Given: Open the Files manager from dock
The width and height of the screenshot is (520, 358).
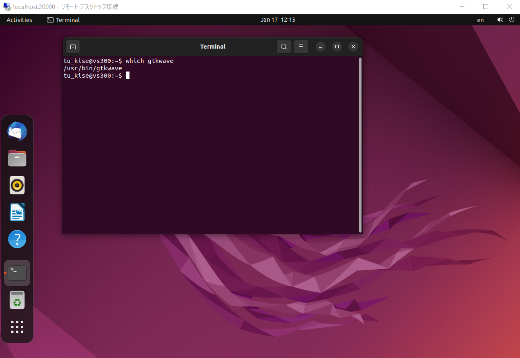Looking at the screenshot, I should pyautogui.click(x=17, y=158).
